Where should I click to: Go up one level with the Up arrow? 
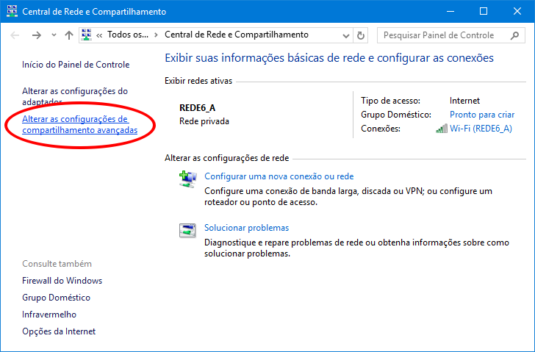coord(68,35)
